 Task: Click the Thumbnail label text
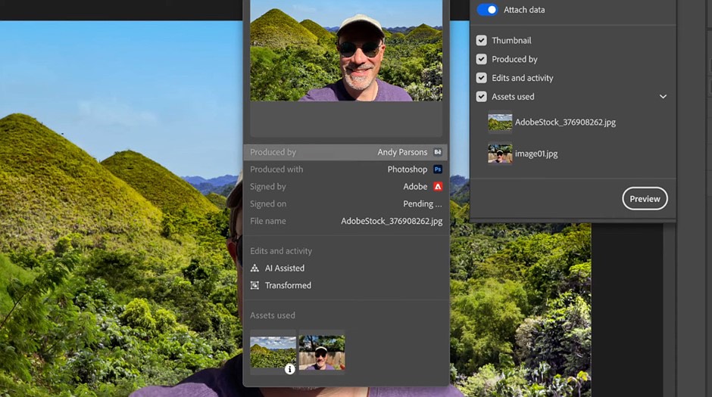click(x=511, y=40)
